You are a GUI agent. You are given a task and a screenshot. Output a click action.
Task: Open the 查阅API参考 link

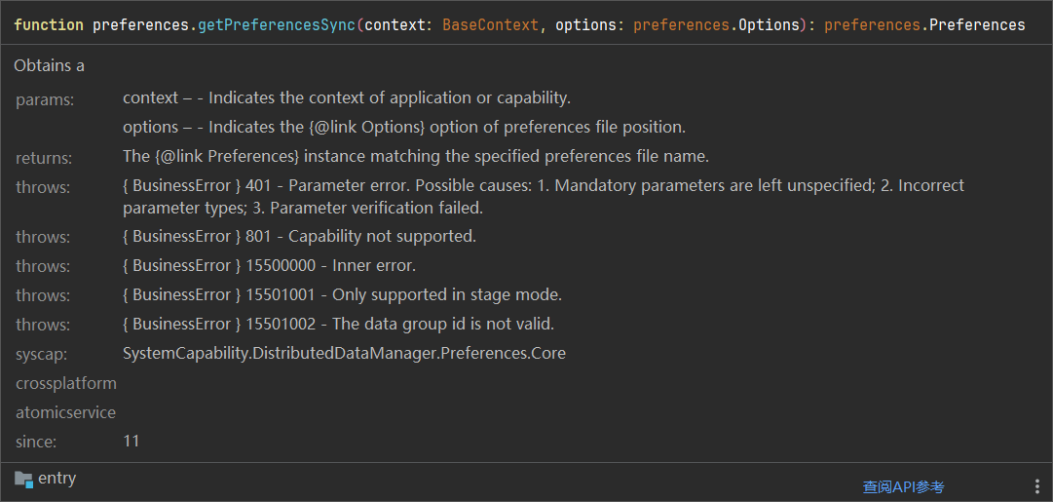pyautogui.click(x=903, y=487)
